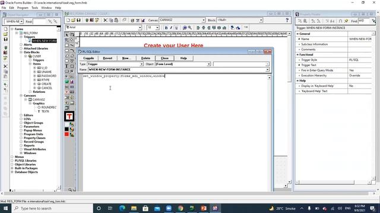
Task: Collapse the CUSER data block node
Action: [x=26, y=56]
